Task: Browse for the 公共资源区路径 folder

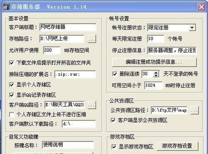Action: (195, 110)
